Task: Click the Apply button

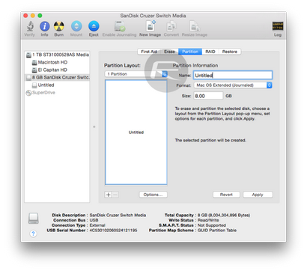Action: click(x=258, y=195)
